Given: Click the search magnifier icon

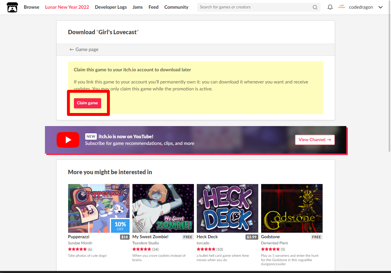Looking at the screenshot, I should tap(315, 7).
